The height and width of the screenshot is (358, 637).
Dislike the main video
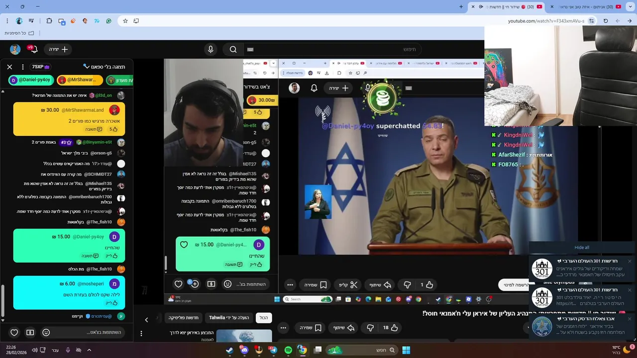(x=370, y=328)
